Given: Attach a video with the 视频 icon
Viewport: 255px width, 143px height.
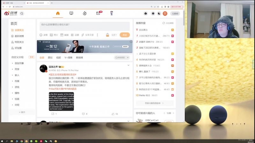Looking at the screenshot, I should tap(64, 35).
